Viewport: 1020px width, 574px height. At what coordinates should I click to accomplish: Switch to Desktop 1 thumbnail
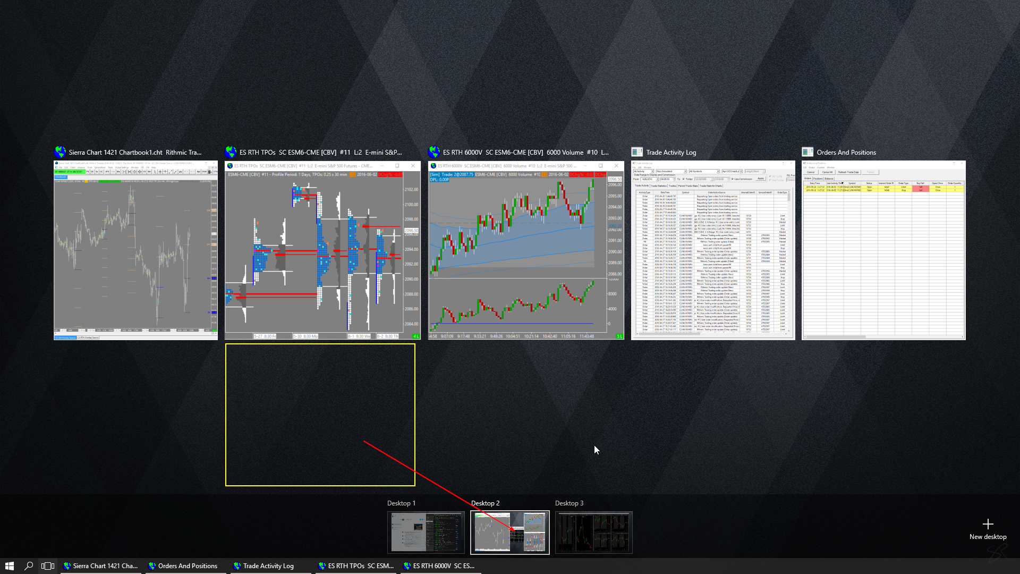(426, 533)
